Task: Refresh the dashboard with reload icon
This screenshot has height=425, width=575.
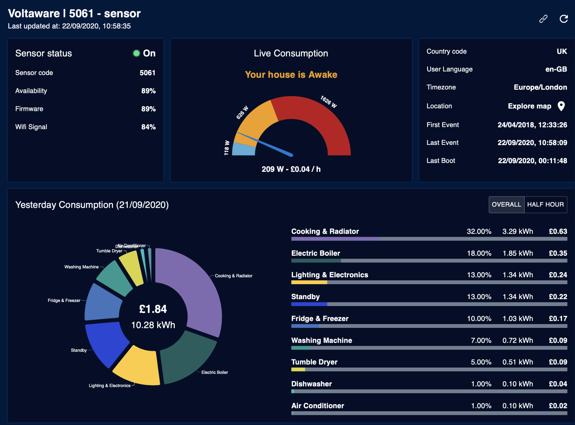Action: [x=563, y=19]
